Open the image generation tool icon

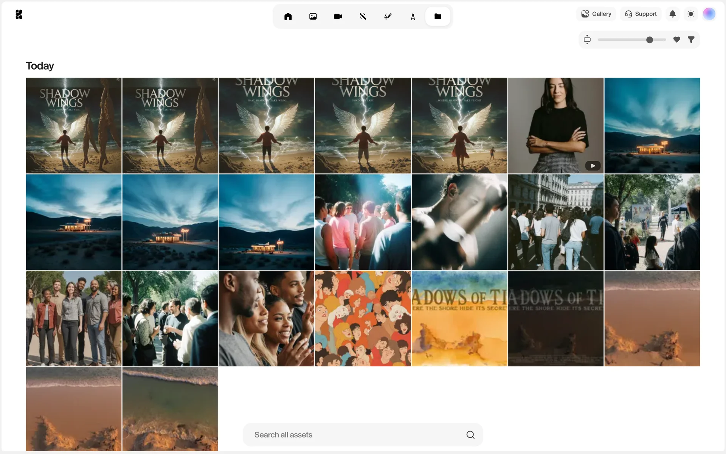313,16
